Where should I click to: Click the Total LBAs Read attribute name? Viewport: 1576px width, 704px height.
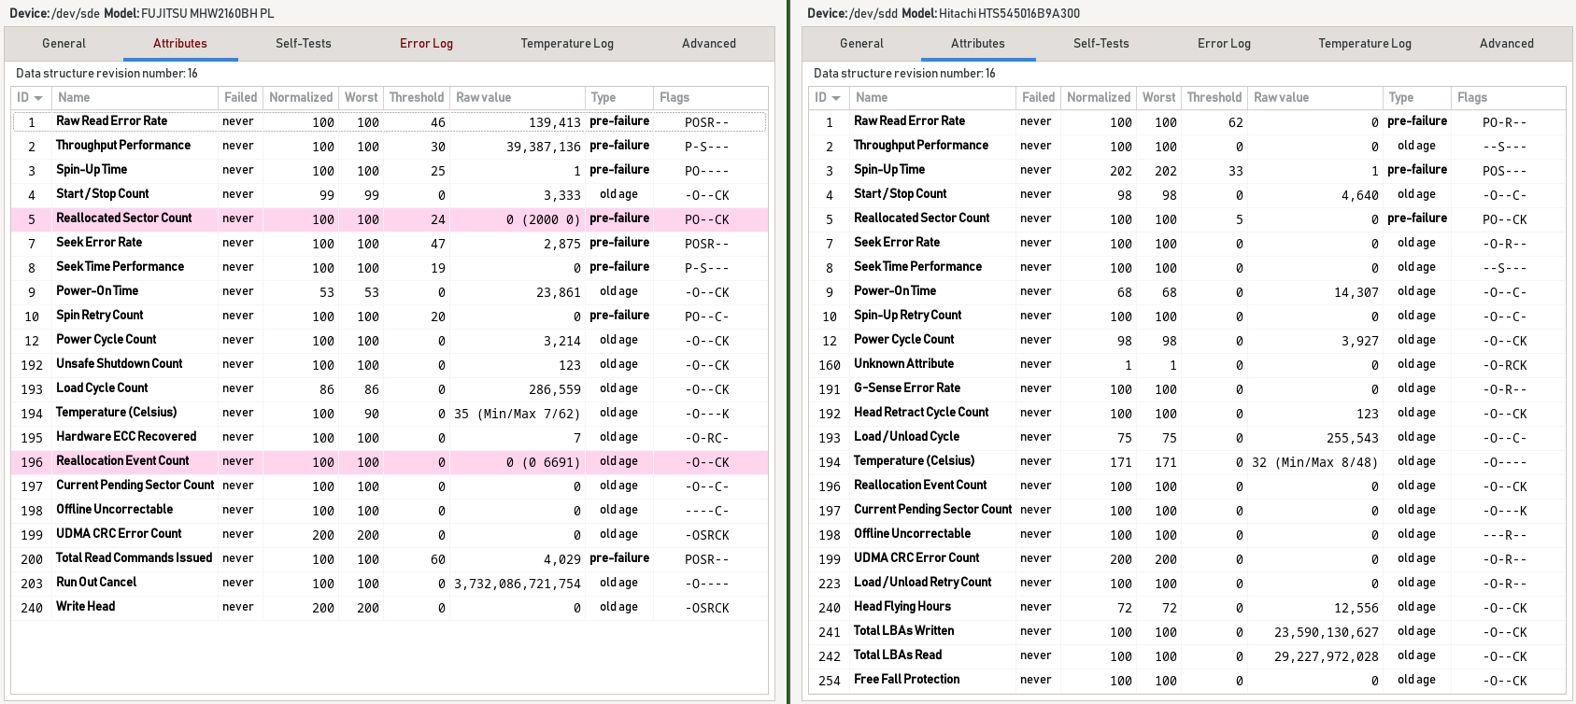[898, 655]
